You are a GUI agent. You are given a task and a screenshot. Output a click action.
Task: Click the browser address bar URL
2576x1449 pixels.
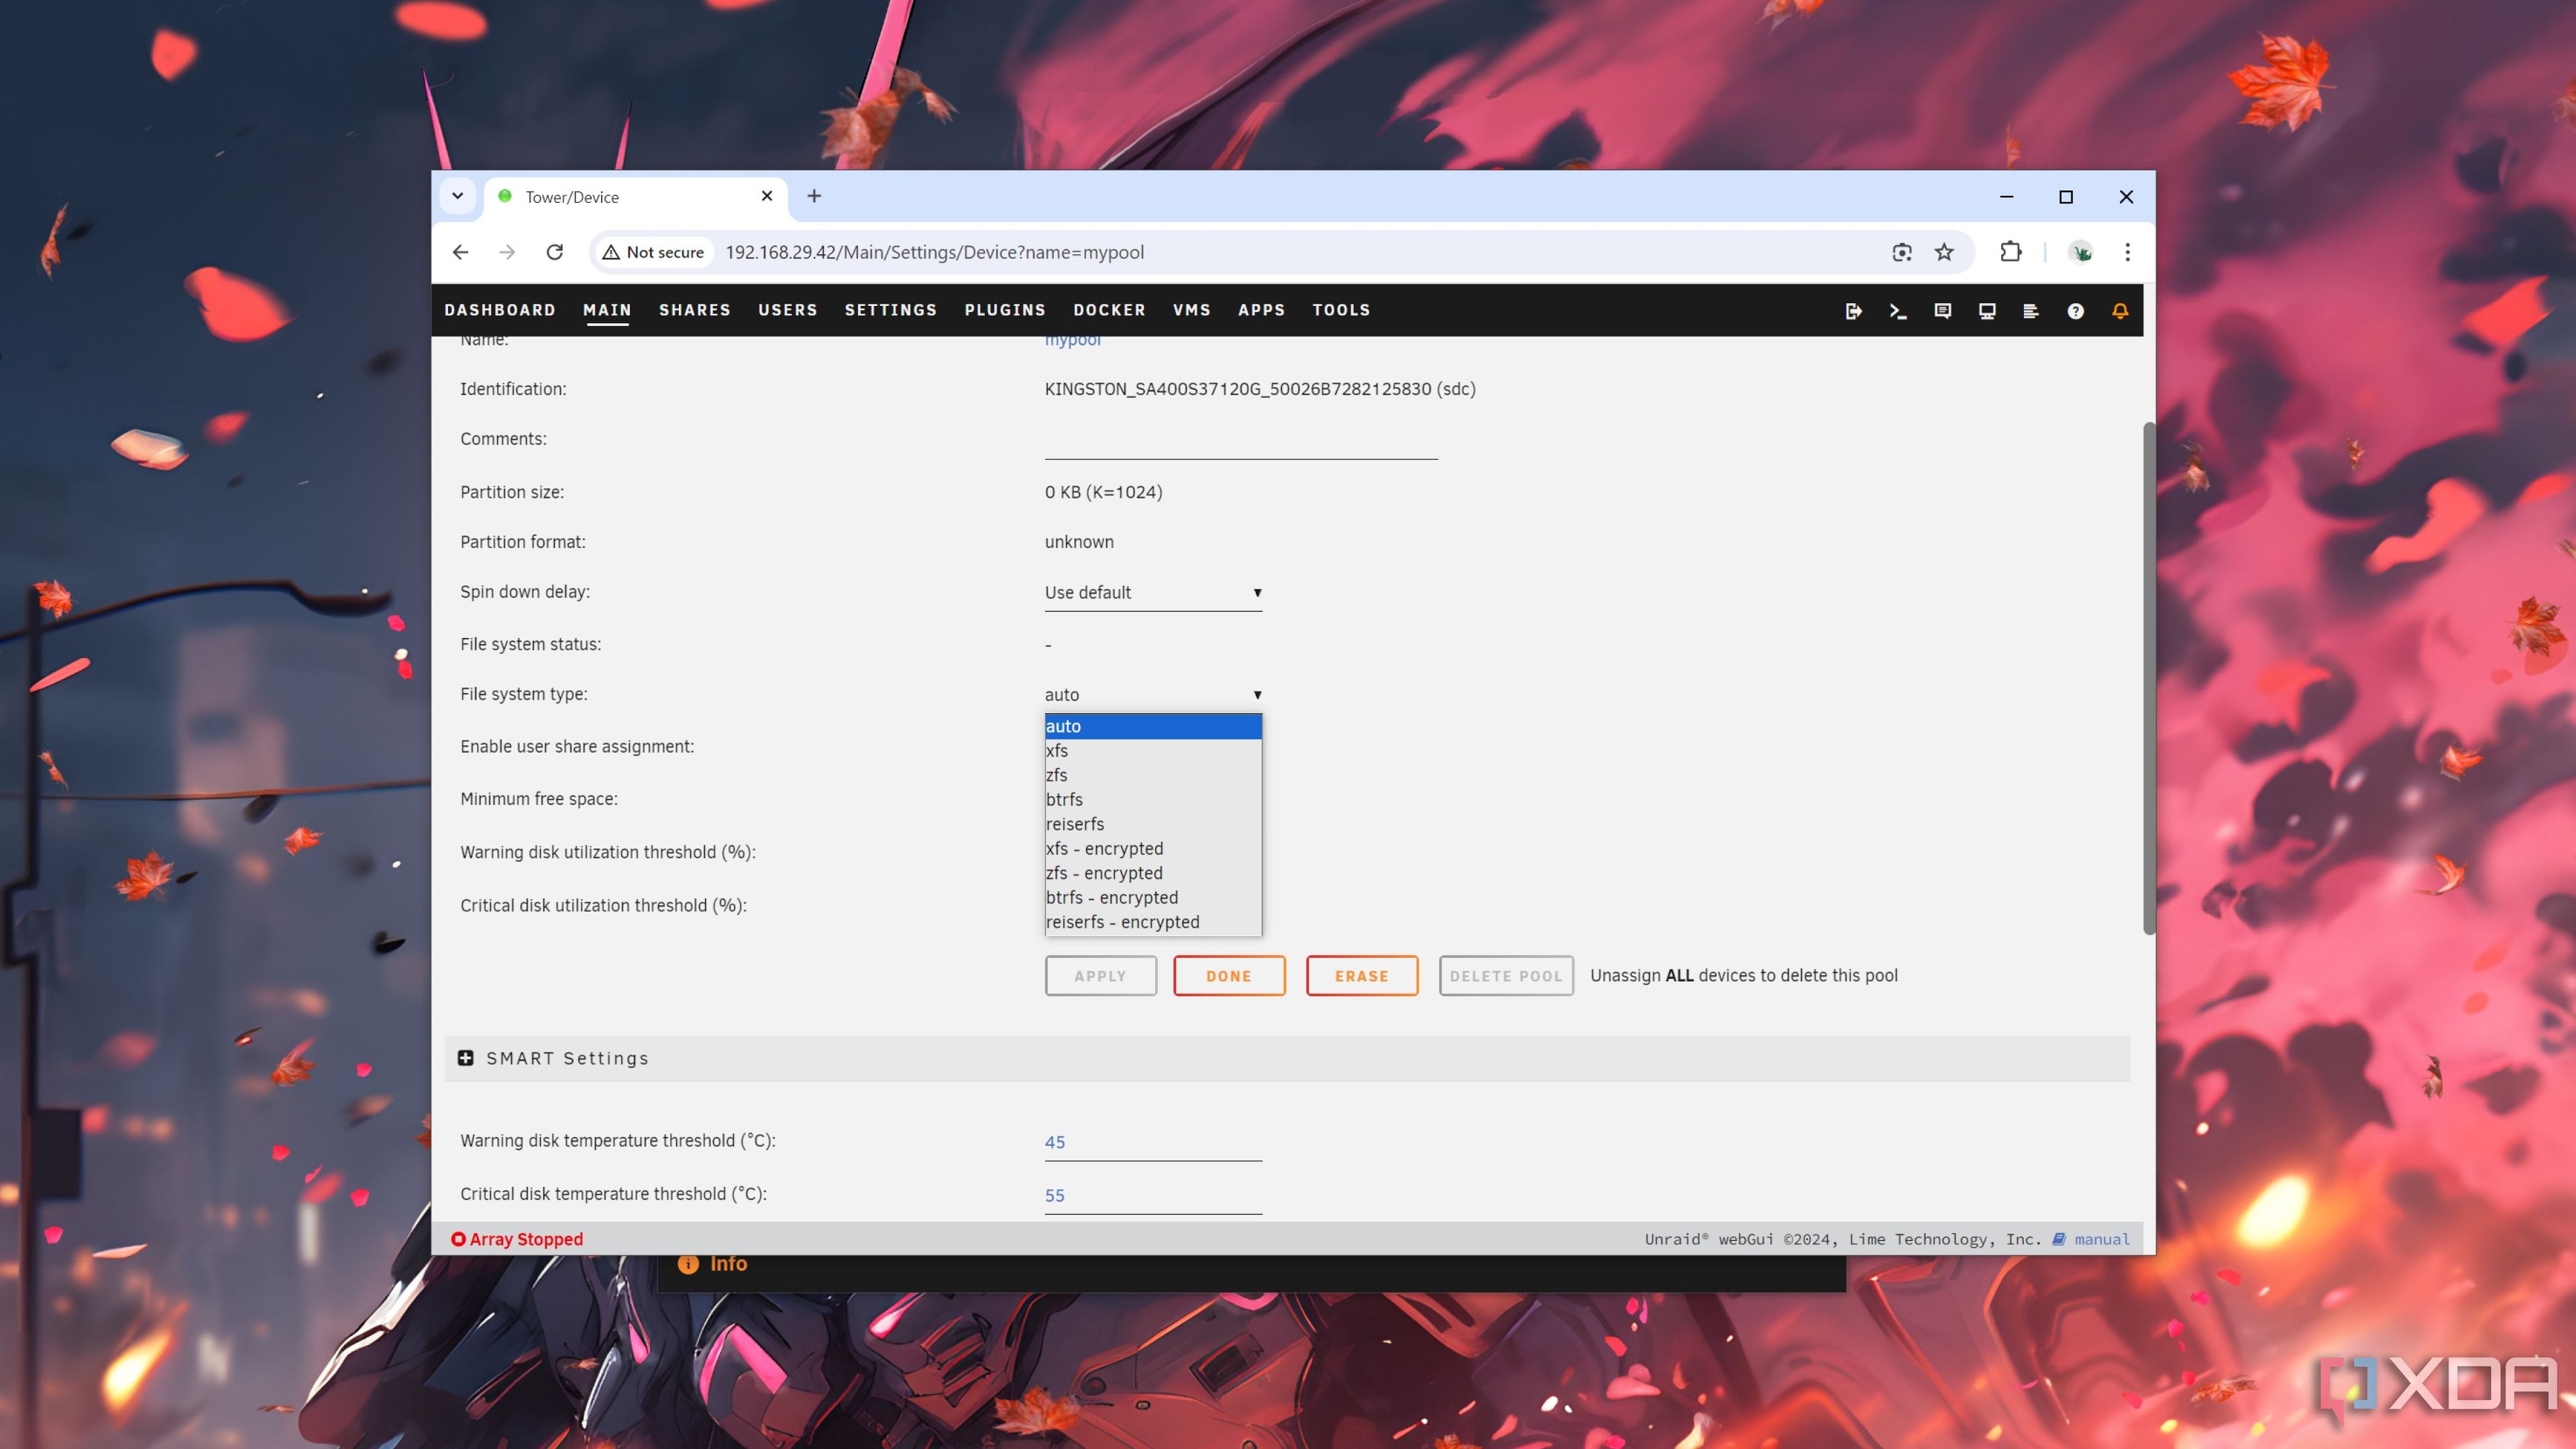tap(935, 252)
